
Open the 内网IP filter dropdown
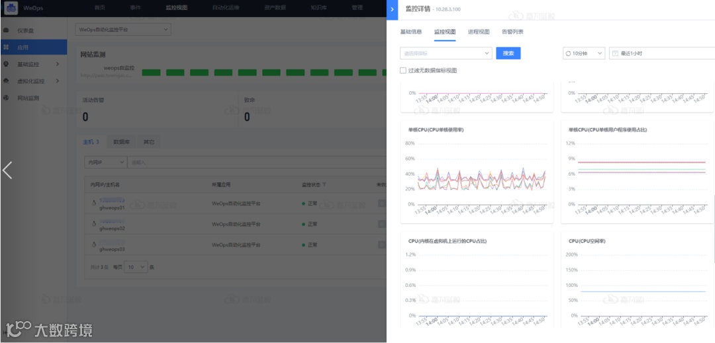105,162
